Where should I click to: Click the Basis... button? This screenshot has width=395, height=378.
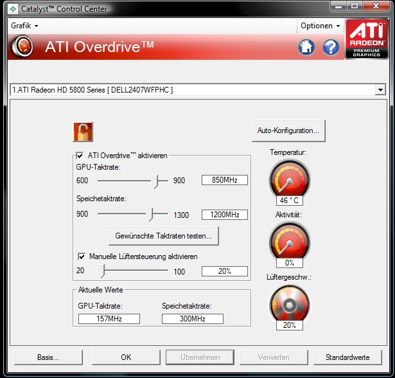pyautogui.click(x=48, y=357)
